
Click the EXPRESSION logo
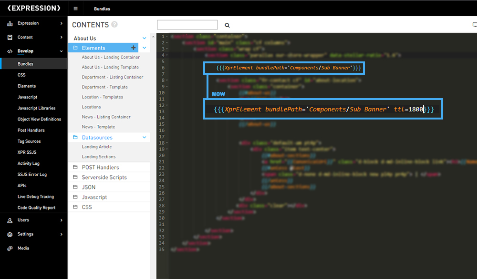click(34, 8)
